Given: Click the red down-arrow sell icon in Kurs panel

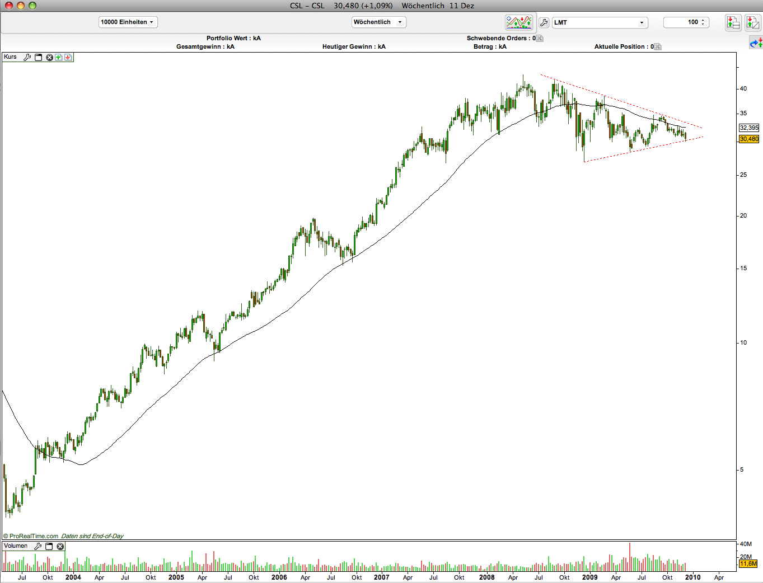Looking at the screenshot, I should [68, 57].
